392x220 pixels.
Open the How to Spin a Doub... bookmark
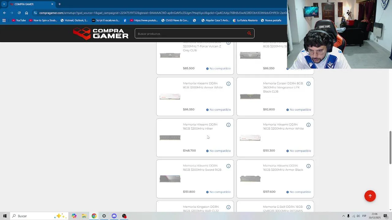[43, 20]
